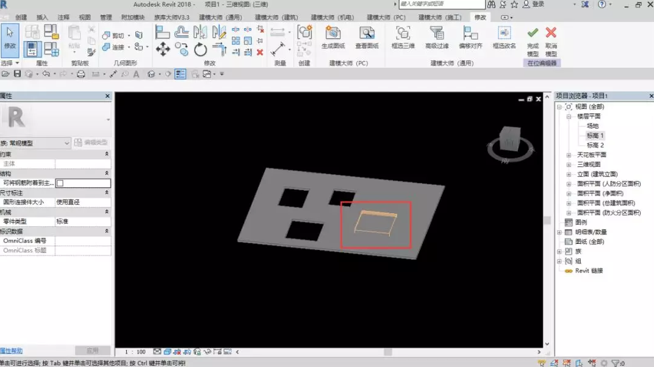Click the green check 完成模型 (finish model)
The image size is (654, 367).
pyautogui.click(x=533, y=41)
